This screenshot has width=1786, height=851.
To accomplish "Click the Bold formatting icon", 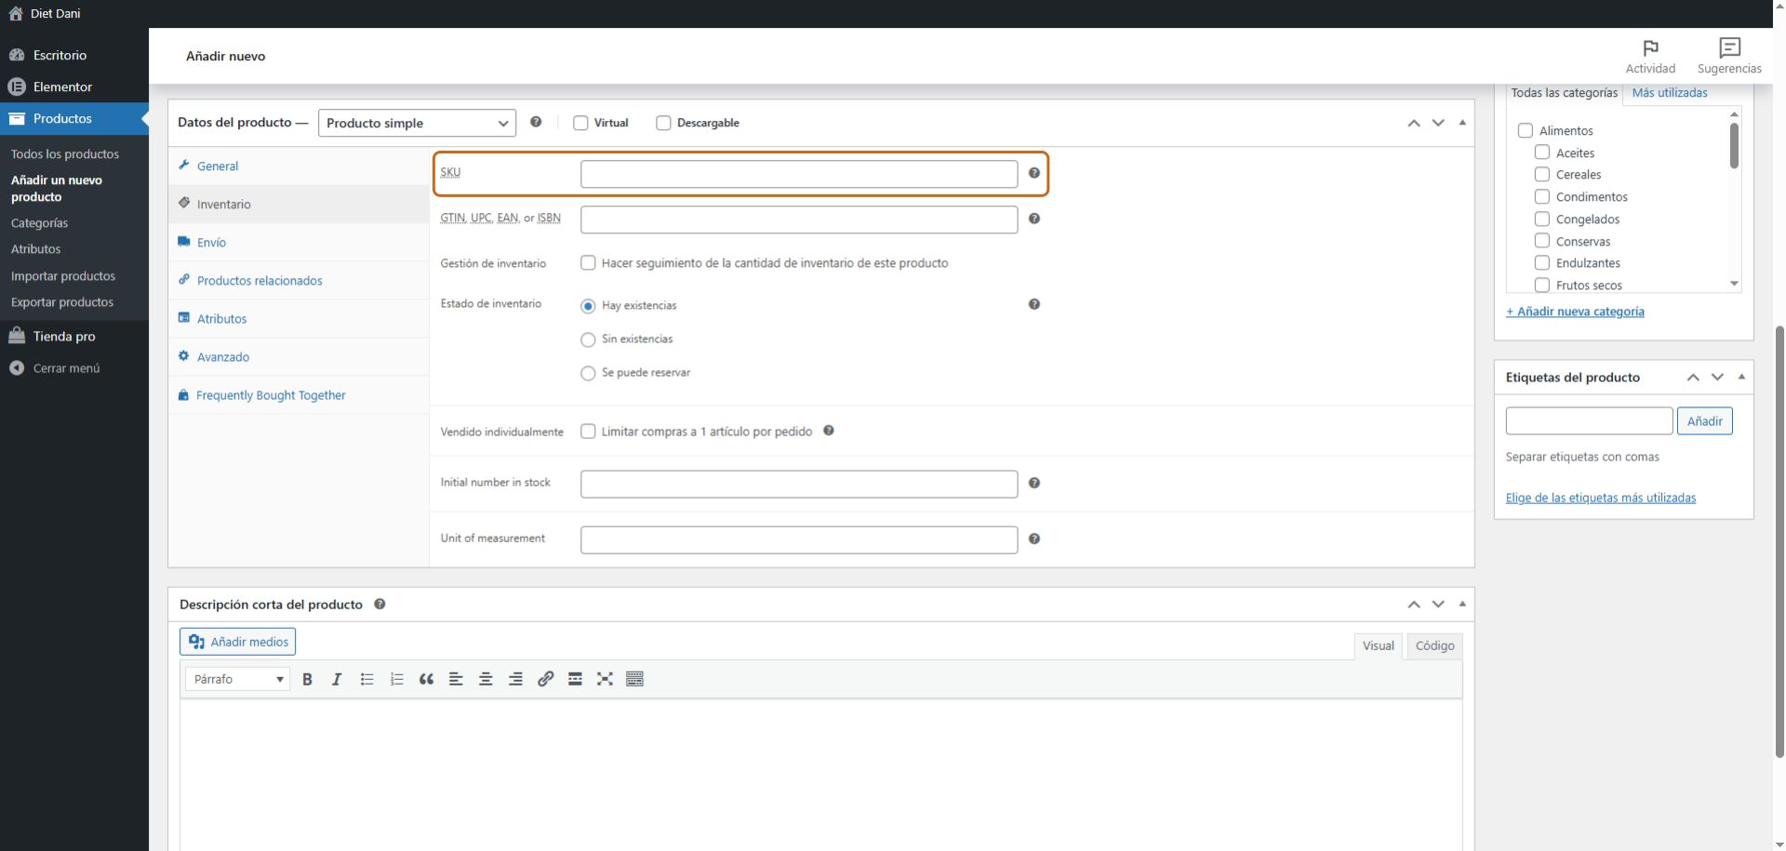I will click(307, 679).
